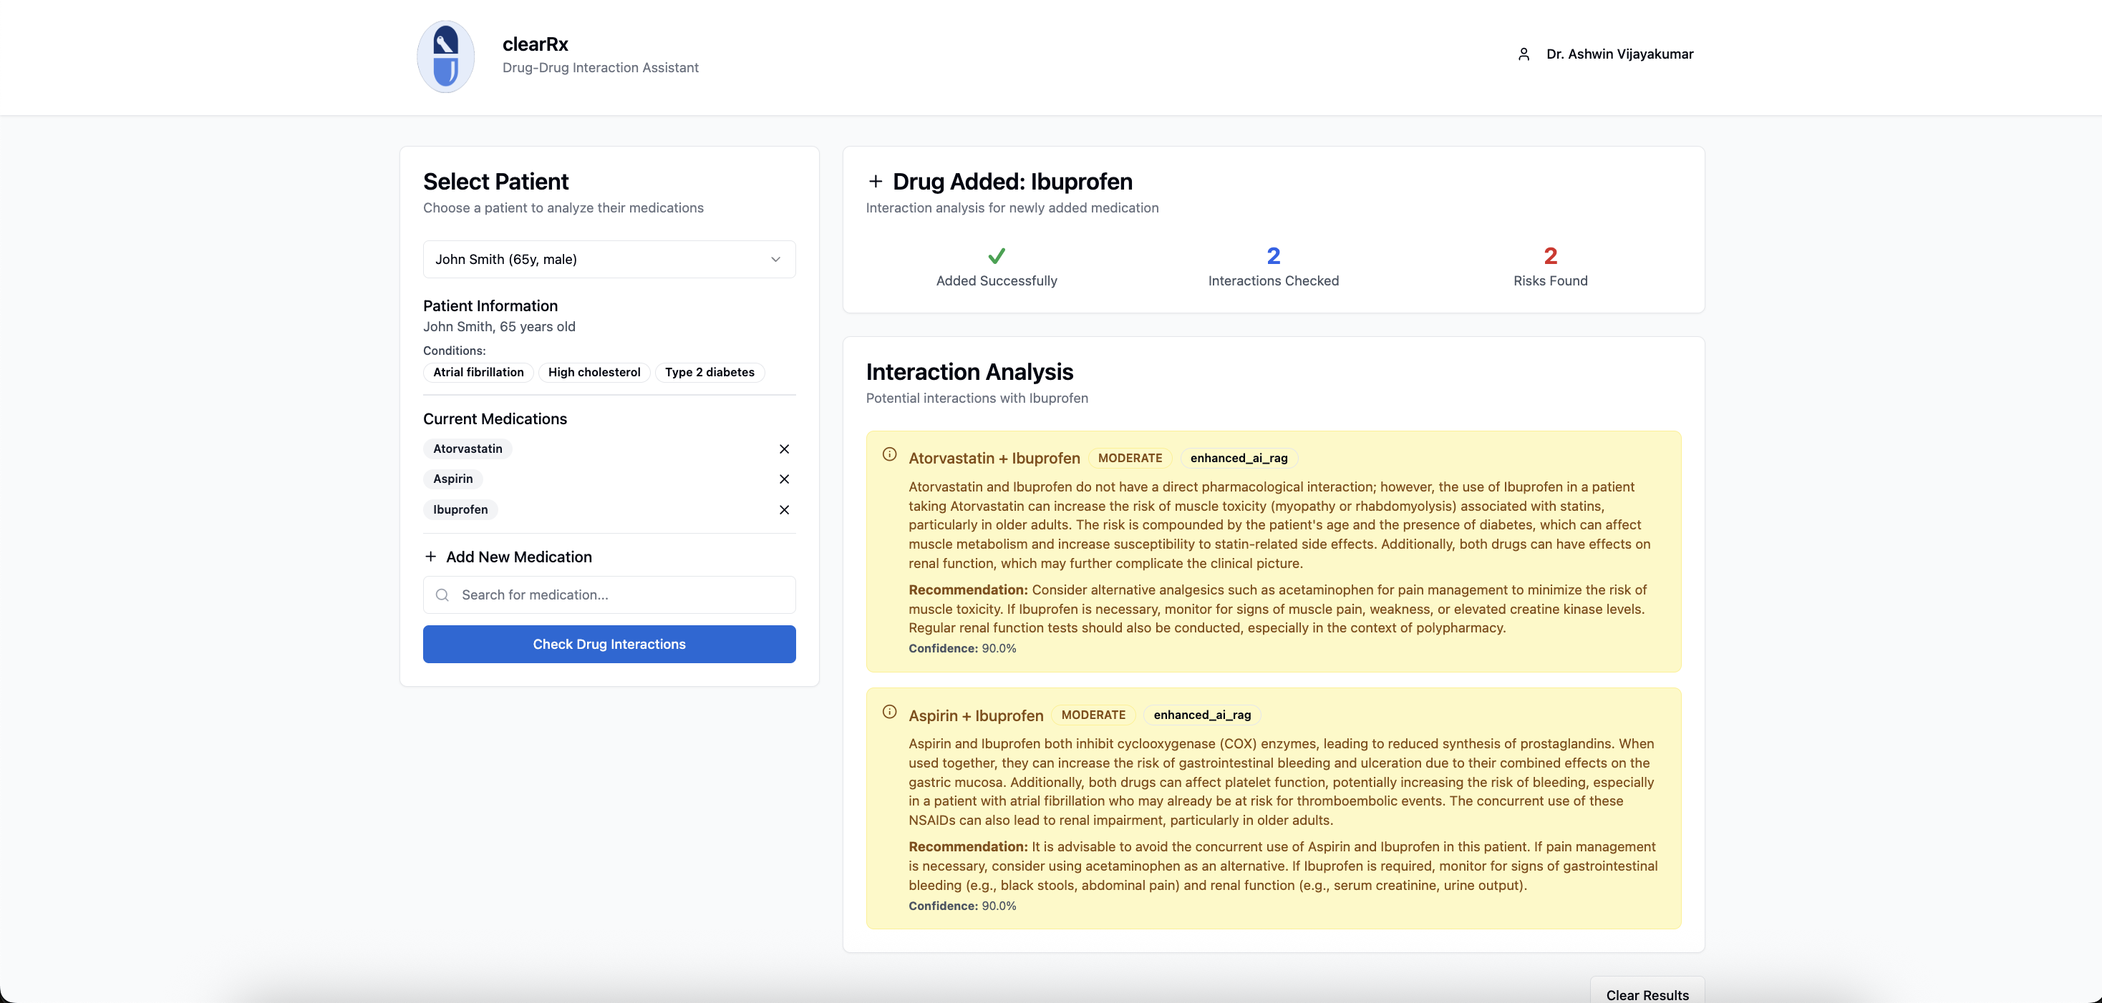Remove Ibuprofen with its X icon
The width and height of the screenshot is (2102, 1003).
point(783,509)
